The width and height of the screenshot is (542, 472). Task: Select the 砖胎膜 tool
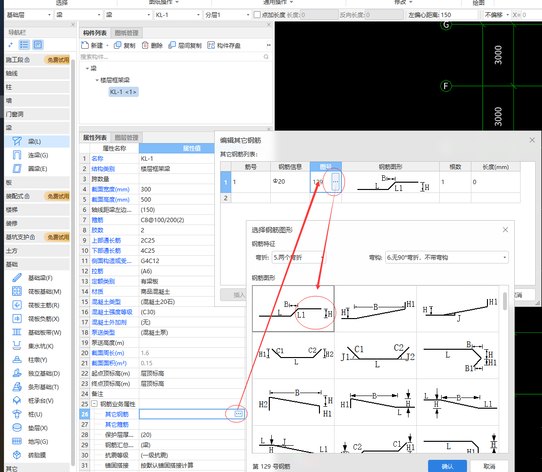point(37,455)
